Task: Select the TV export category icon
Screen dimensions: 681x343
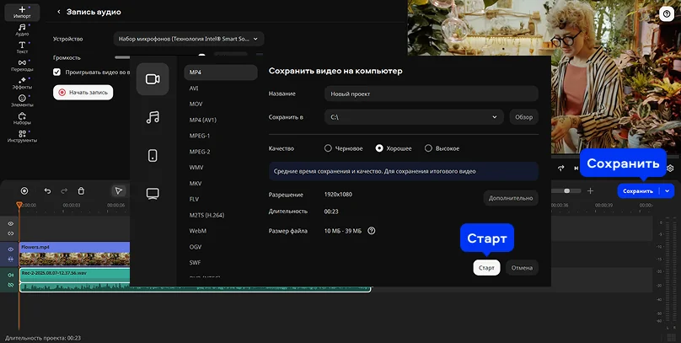Action: point(153,194)
